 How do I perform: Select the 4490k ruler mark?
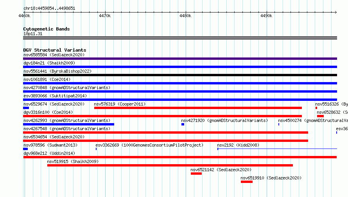tap(266, 16)
